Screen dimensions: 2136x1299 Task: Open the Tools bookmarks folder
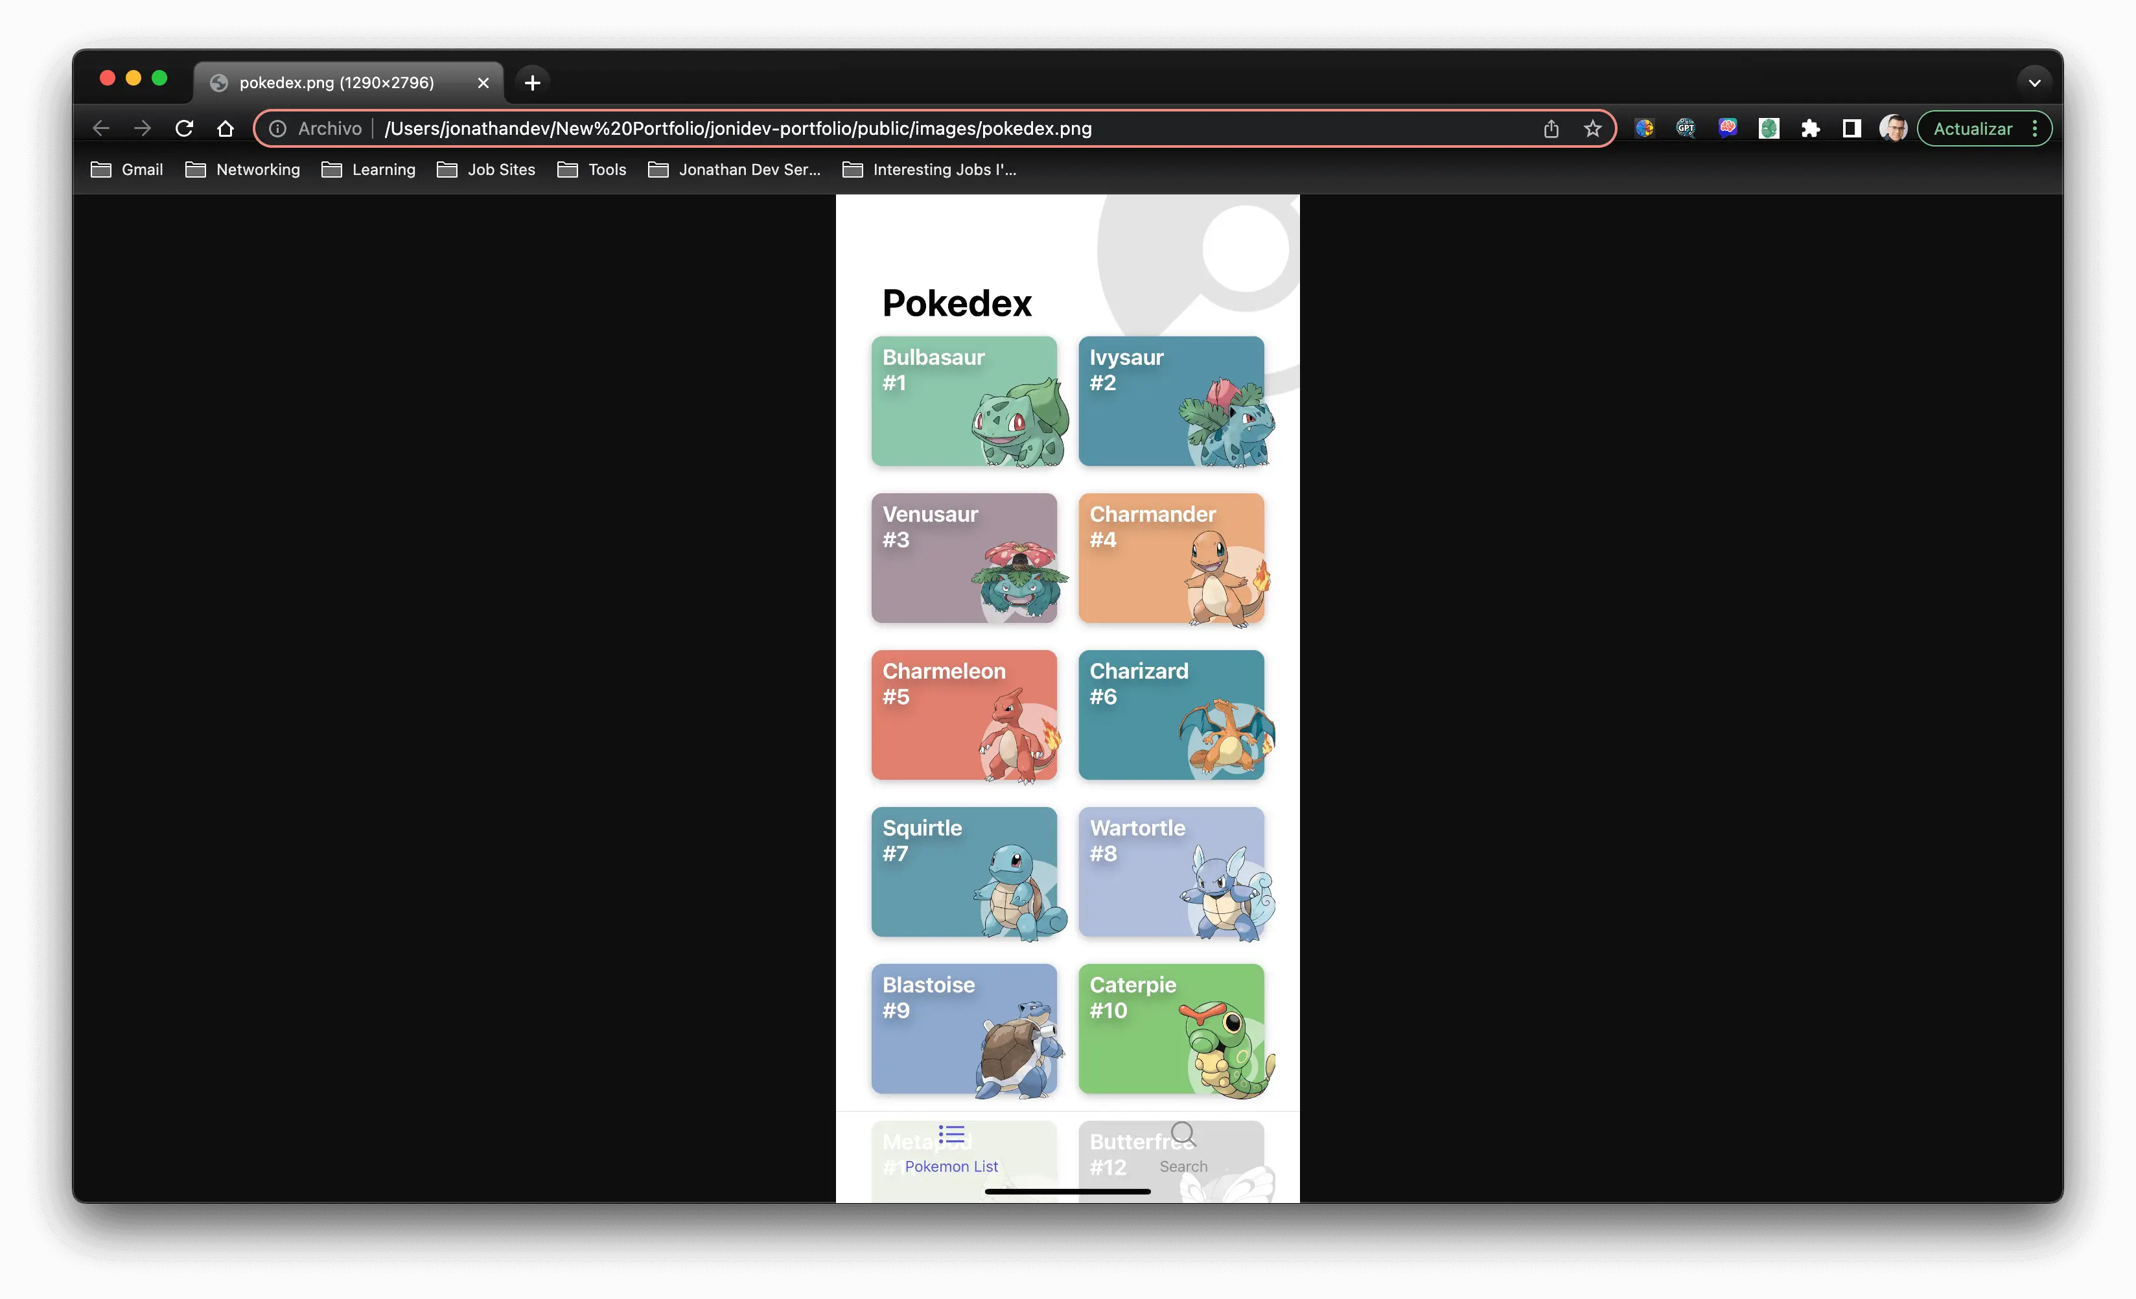(x=592, y=169)
